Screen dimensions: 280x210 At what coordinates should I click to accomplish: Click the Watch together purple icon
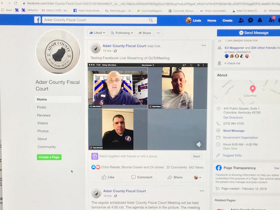94,156
